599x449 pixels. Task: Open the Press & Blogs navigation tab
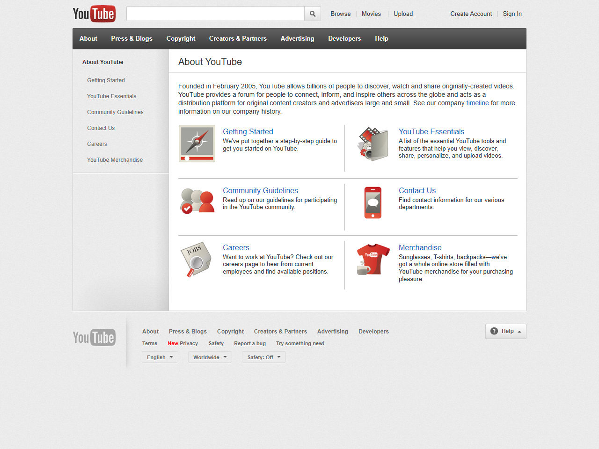[131, 39]
